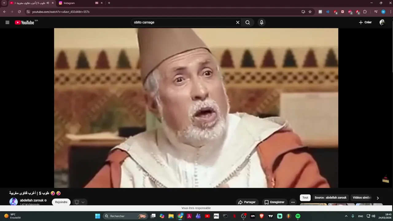Open the volume control in the tray
The width and height of the screenshot is (393, 221).
click(373, 216)
